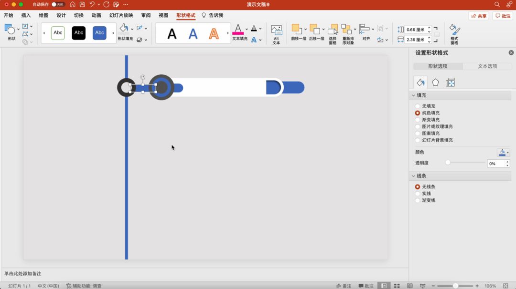516x289 pixels.
Task: Click the Format Pane icon
Action: pos(454,30)
